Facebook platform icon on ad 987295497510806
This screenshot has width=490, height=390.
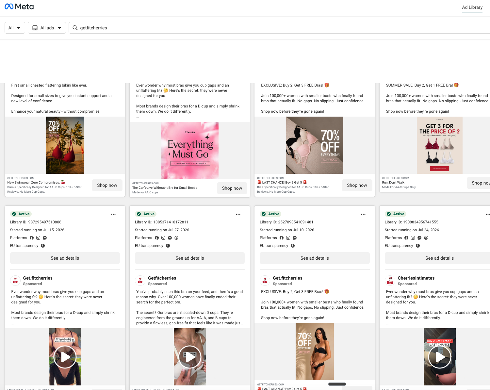click(x=32, y=238)
